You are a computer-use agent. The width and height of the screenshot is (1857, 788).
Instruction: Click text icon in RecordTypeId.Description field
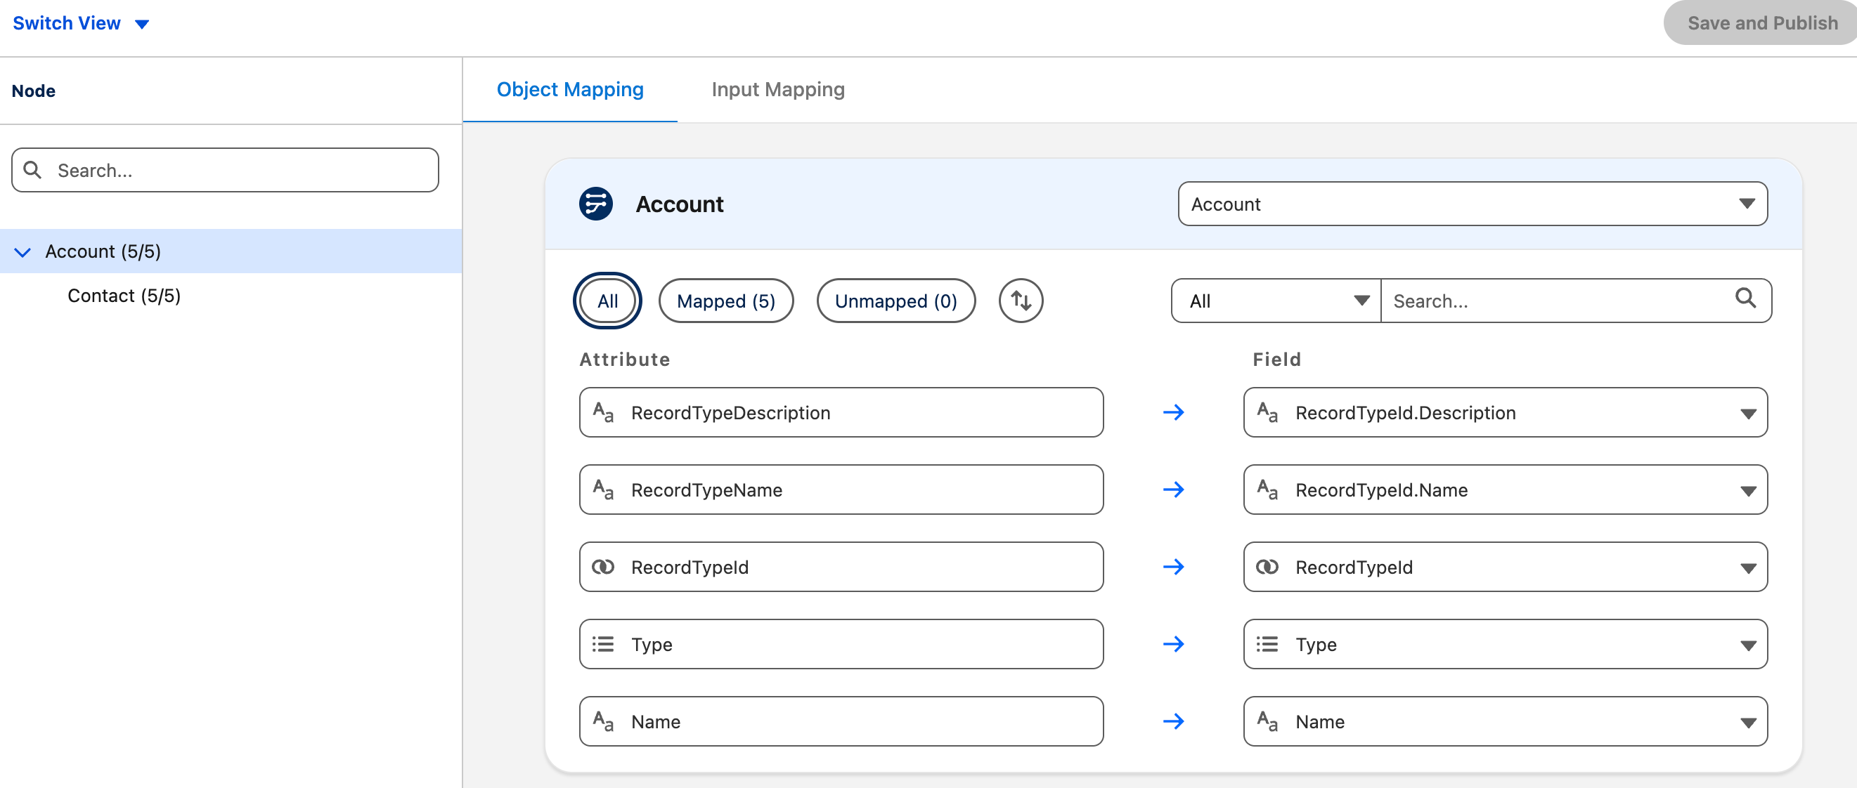(1267, 413)
